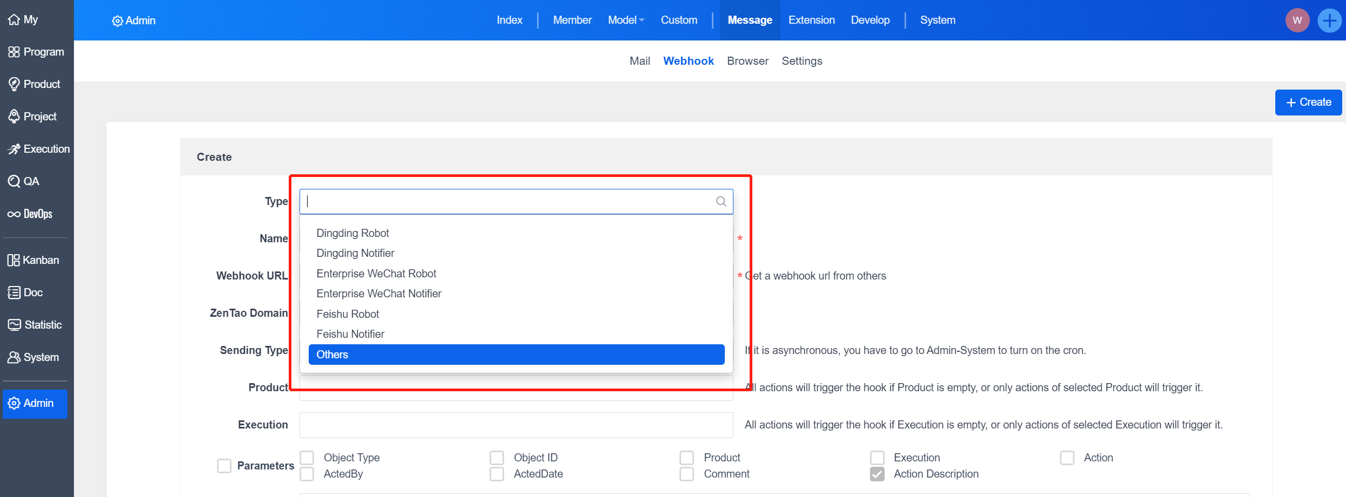This screenshot has width=1346, height=497.
Task: Open the Settings link under Message
Action: (x=801, y=61)
